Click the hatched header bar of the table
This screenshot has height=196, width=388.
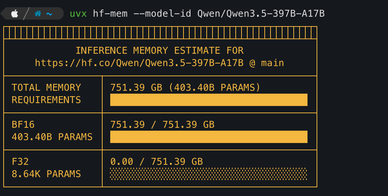pos(160,33)
